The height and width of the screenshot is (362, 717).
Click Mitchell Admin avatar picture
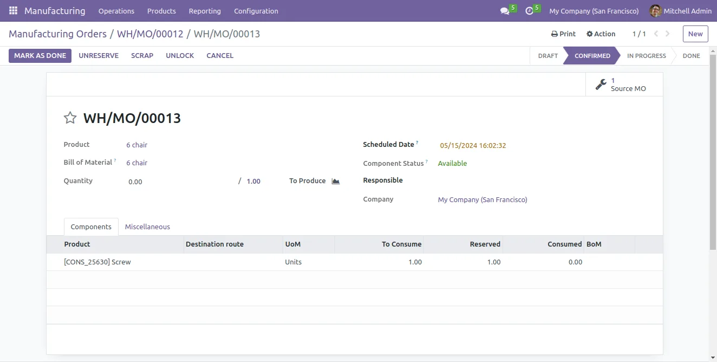pyautogui.click(x=655, y=11)
